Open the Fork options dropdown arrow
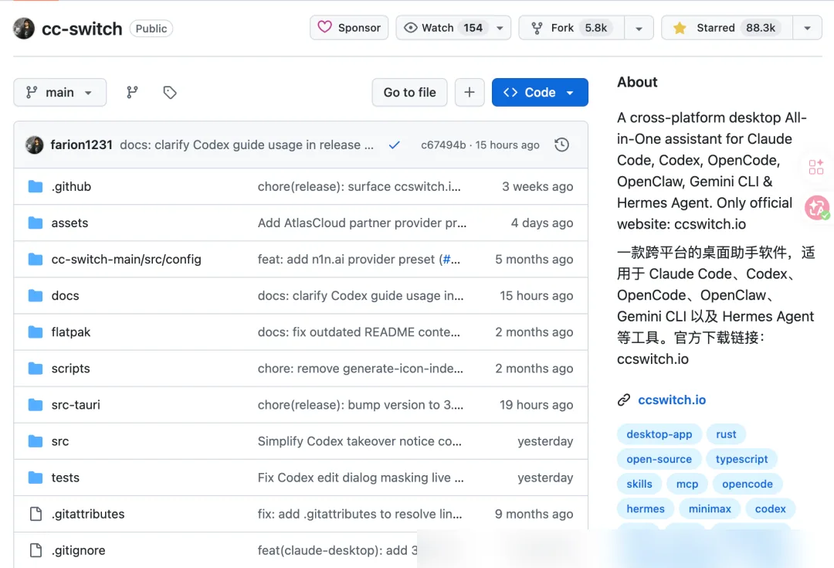 coord(639,29)
